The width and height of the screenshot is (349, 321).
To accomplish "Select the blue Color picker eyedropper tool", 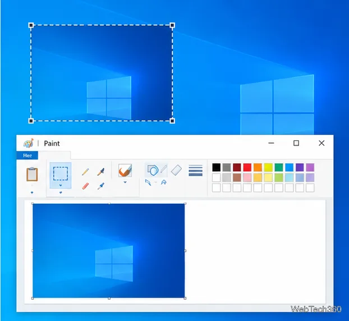I will (101, 186).
